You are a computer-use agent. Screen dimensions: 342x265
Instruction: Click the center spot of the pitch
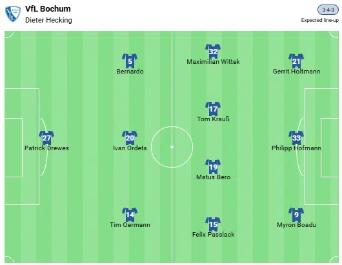pos(172,147)
